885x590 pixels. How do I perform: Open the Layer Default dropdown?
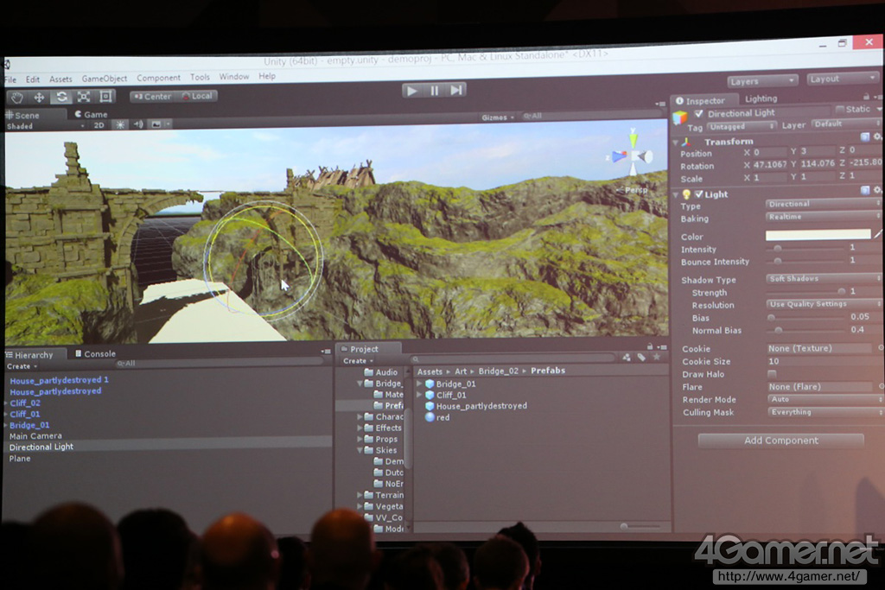pyautogui.click(x=846, y=124)
